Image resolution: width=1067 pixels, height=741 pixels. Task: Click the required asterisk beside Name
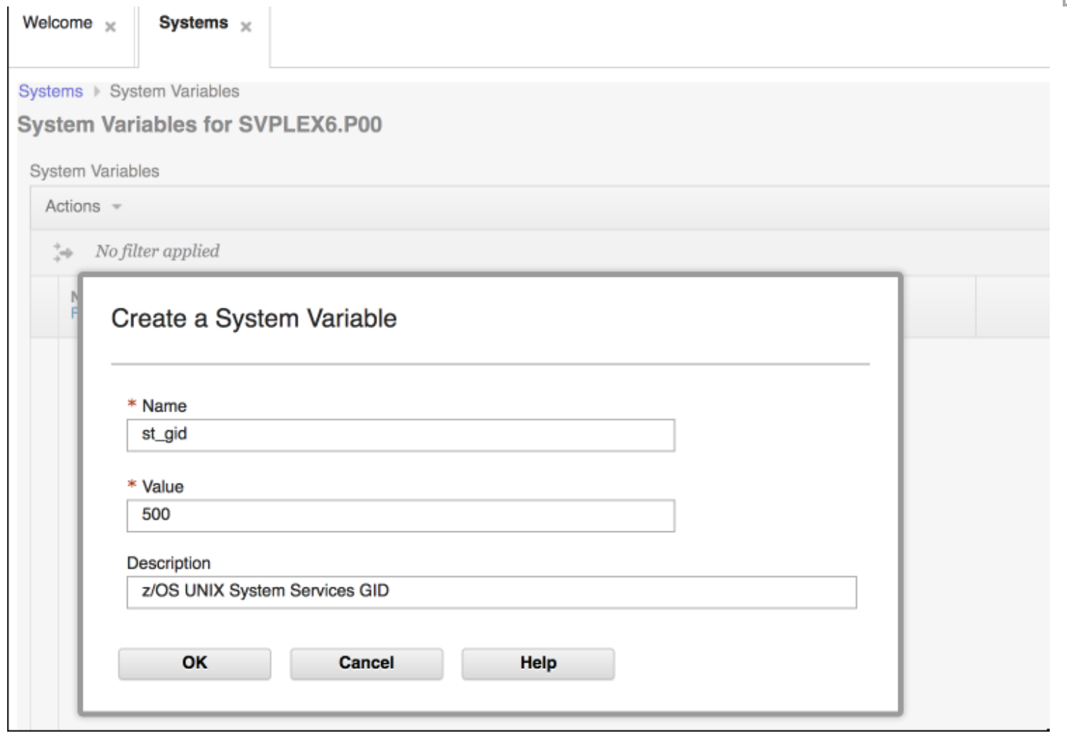[x=131, y=405]
